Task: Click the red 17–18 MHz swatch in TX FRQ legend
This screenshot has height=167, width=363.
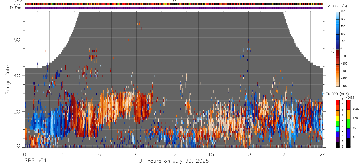Action: (337, 102)
